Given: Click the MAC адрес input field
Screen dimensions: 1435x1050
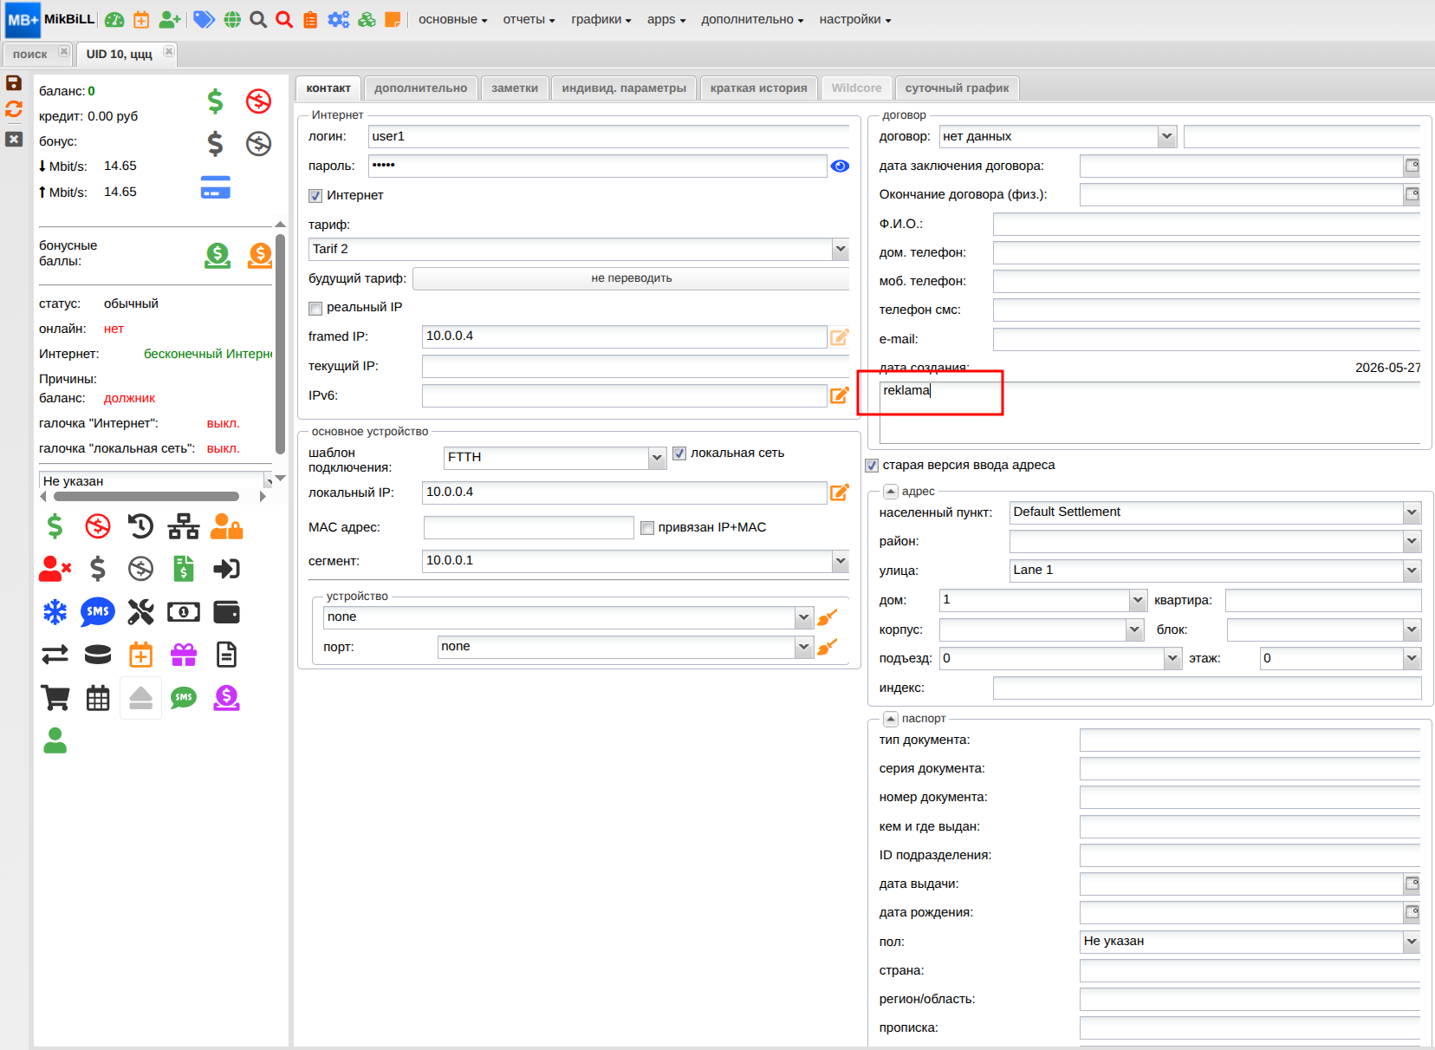Looking at the screenshot, I should (x=529, y=527).
